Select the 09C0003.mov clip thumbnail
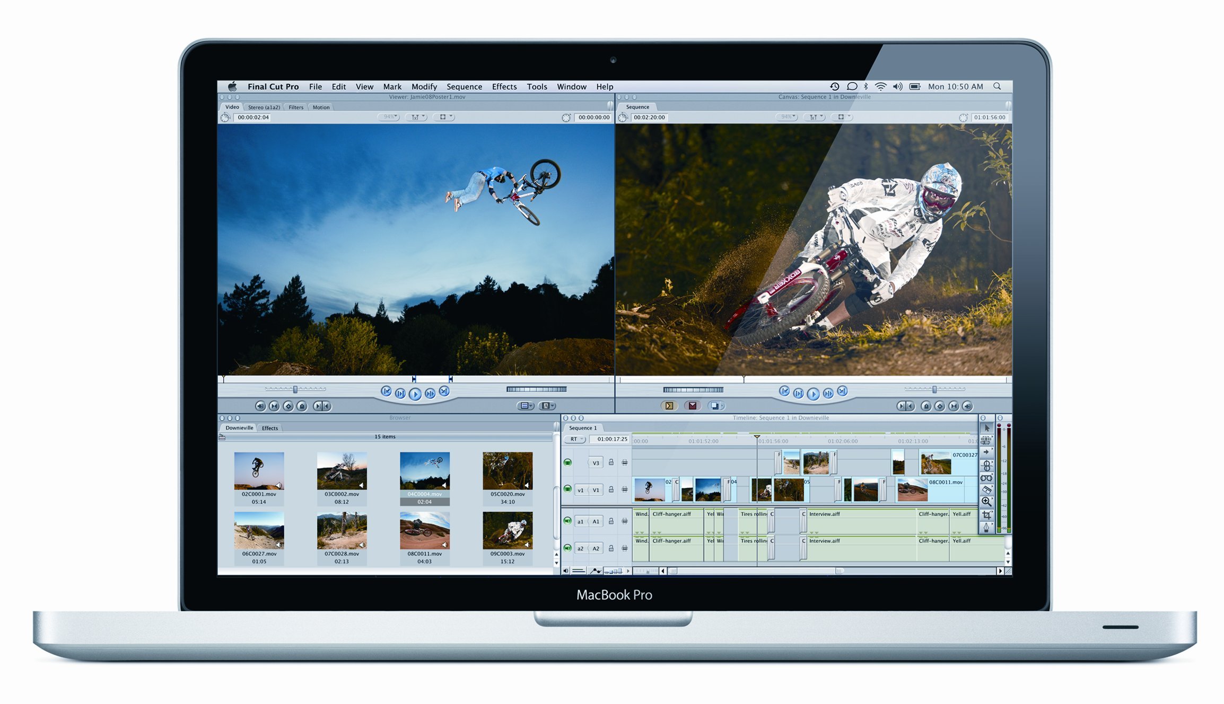Image resolution: width=1224 pixels, height=704 pixels. [x=507, y=530]
